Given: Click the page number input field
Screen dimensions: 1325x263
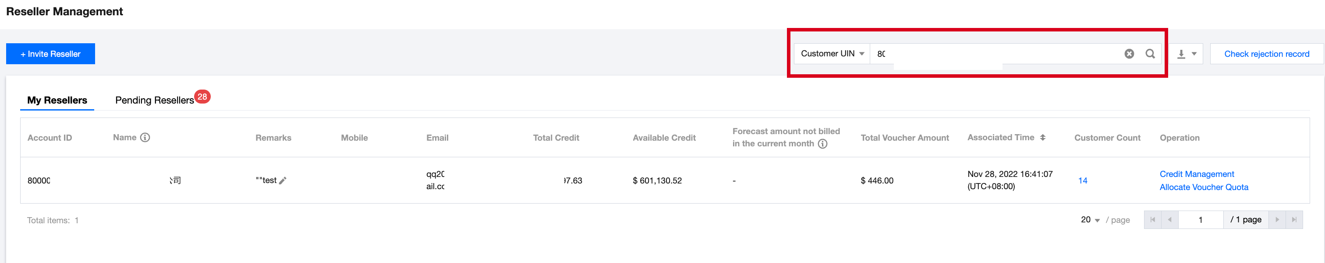Looking at the screenshot, I should tap(1201, 220).
